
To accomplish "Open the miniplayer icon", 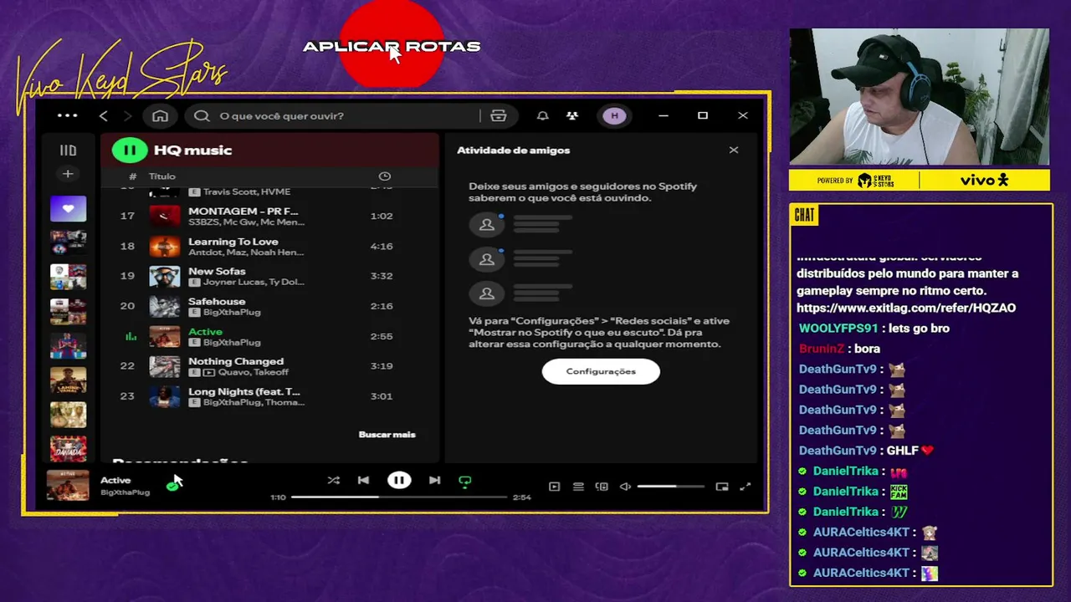I will coord(722,487).
